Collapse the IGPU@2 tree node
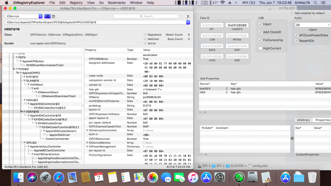 [x=24, y=143]
